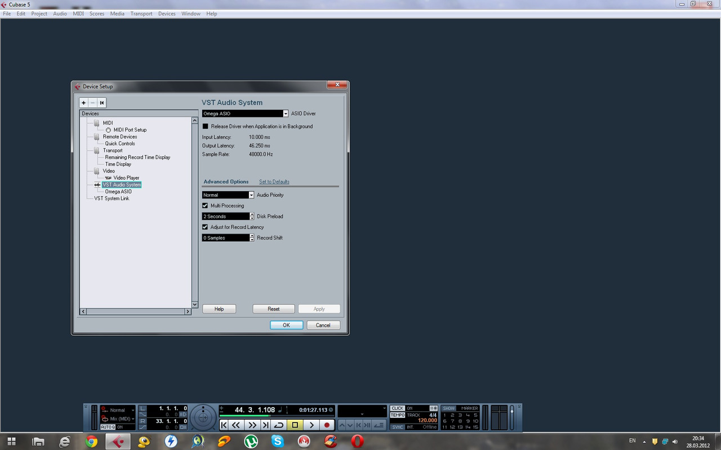Click the Fast Forward transport button
721x450 pixels.
pyautogui.click(x=252, y=425)
